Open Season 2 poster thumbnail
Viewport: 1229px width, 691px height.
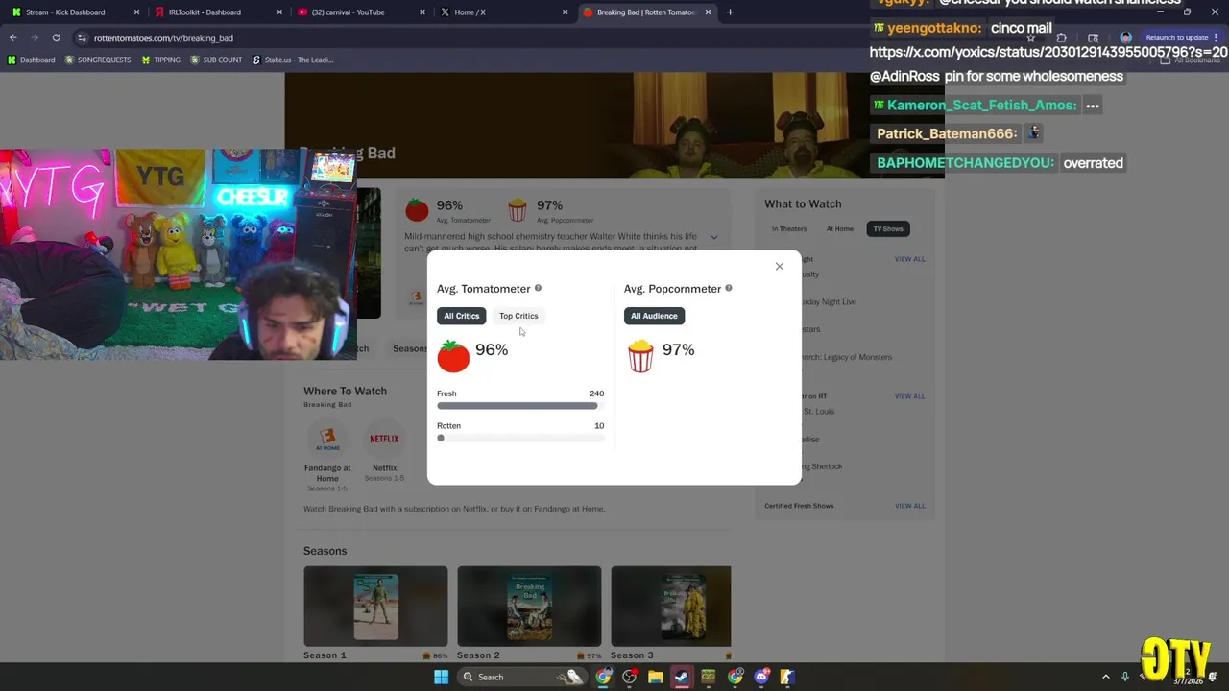(x=529, y=607)
